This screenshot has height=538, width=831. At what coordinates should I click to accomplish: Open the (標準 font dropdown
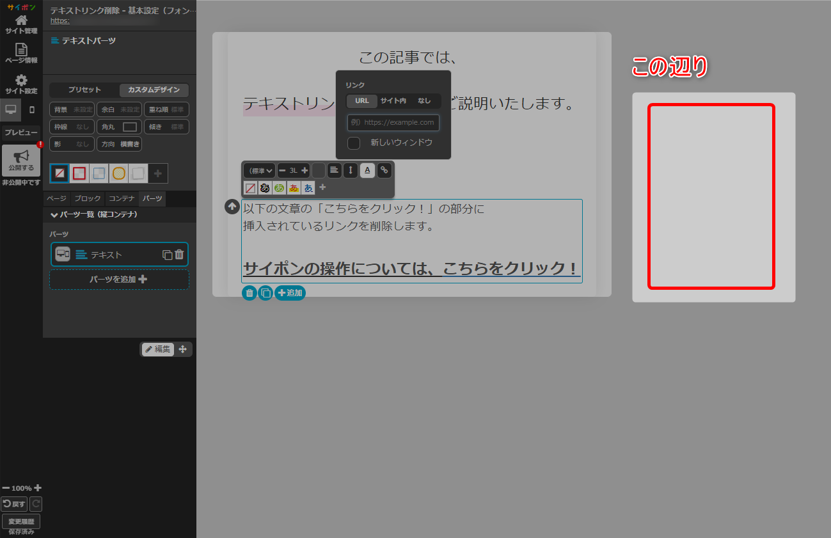[x=260, y=171]
